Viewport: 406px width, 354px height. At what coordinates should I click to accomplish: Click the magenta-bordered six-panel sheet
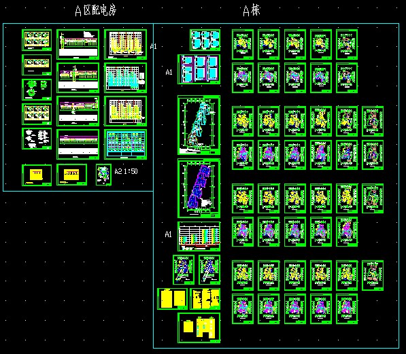pyautogui.click(x=199, y=69)
